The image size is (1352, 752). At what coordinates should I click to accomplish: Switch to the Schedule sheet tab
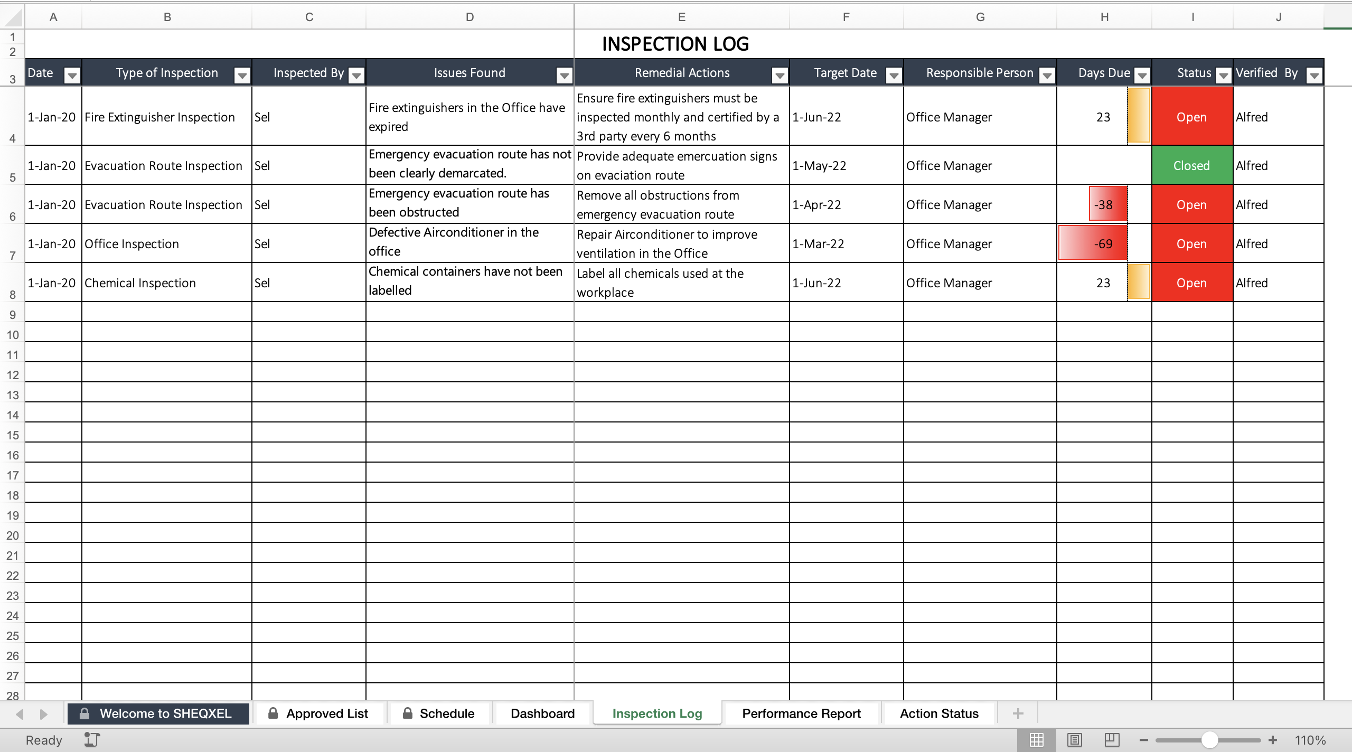click(440, 713)
